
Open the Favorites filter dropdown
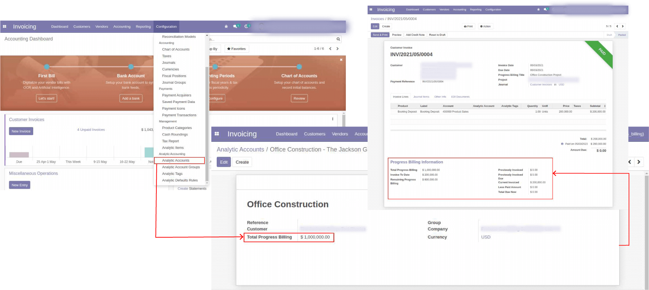click(x=236, y=49)
